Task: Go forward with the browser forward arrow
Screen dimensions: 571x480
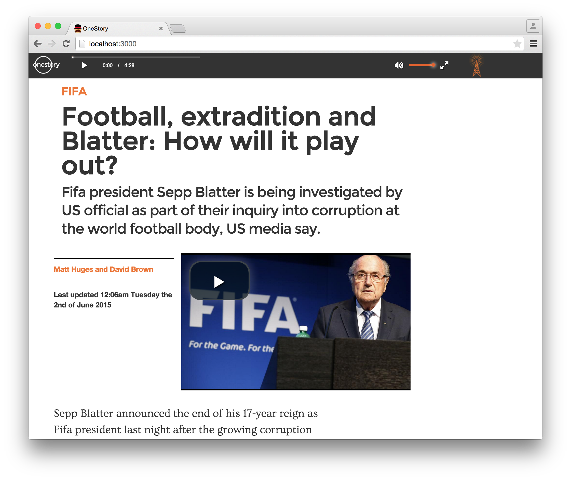Action: click(x=51, y=44)
